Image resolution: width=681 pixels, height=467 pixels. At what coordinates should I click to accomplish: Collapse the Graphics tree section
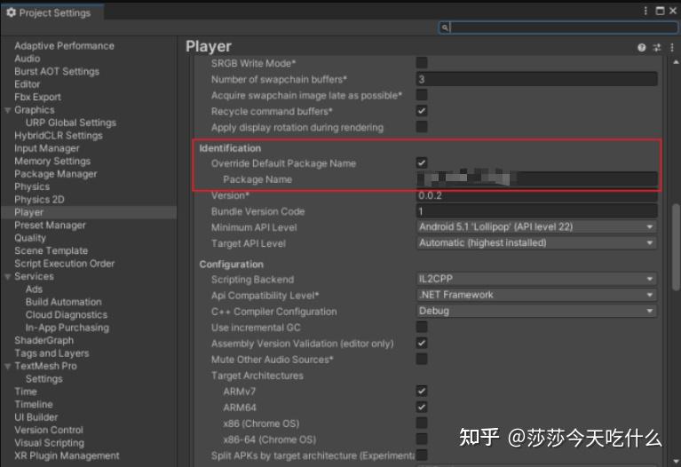coord(7,110)
